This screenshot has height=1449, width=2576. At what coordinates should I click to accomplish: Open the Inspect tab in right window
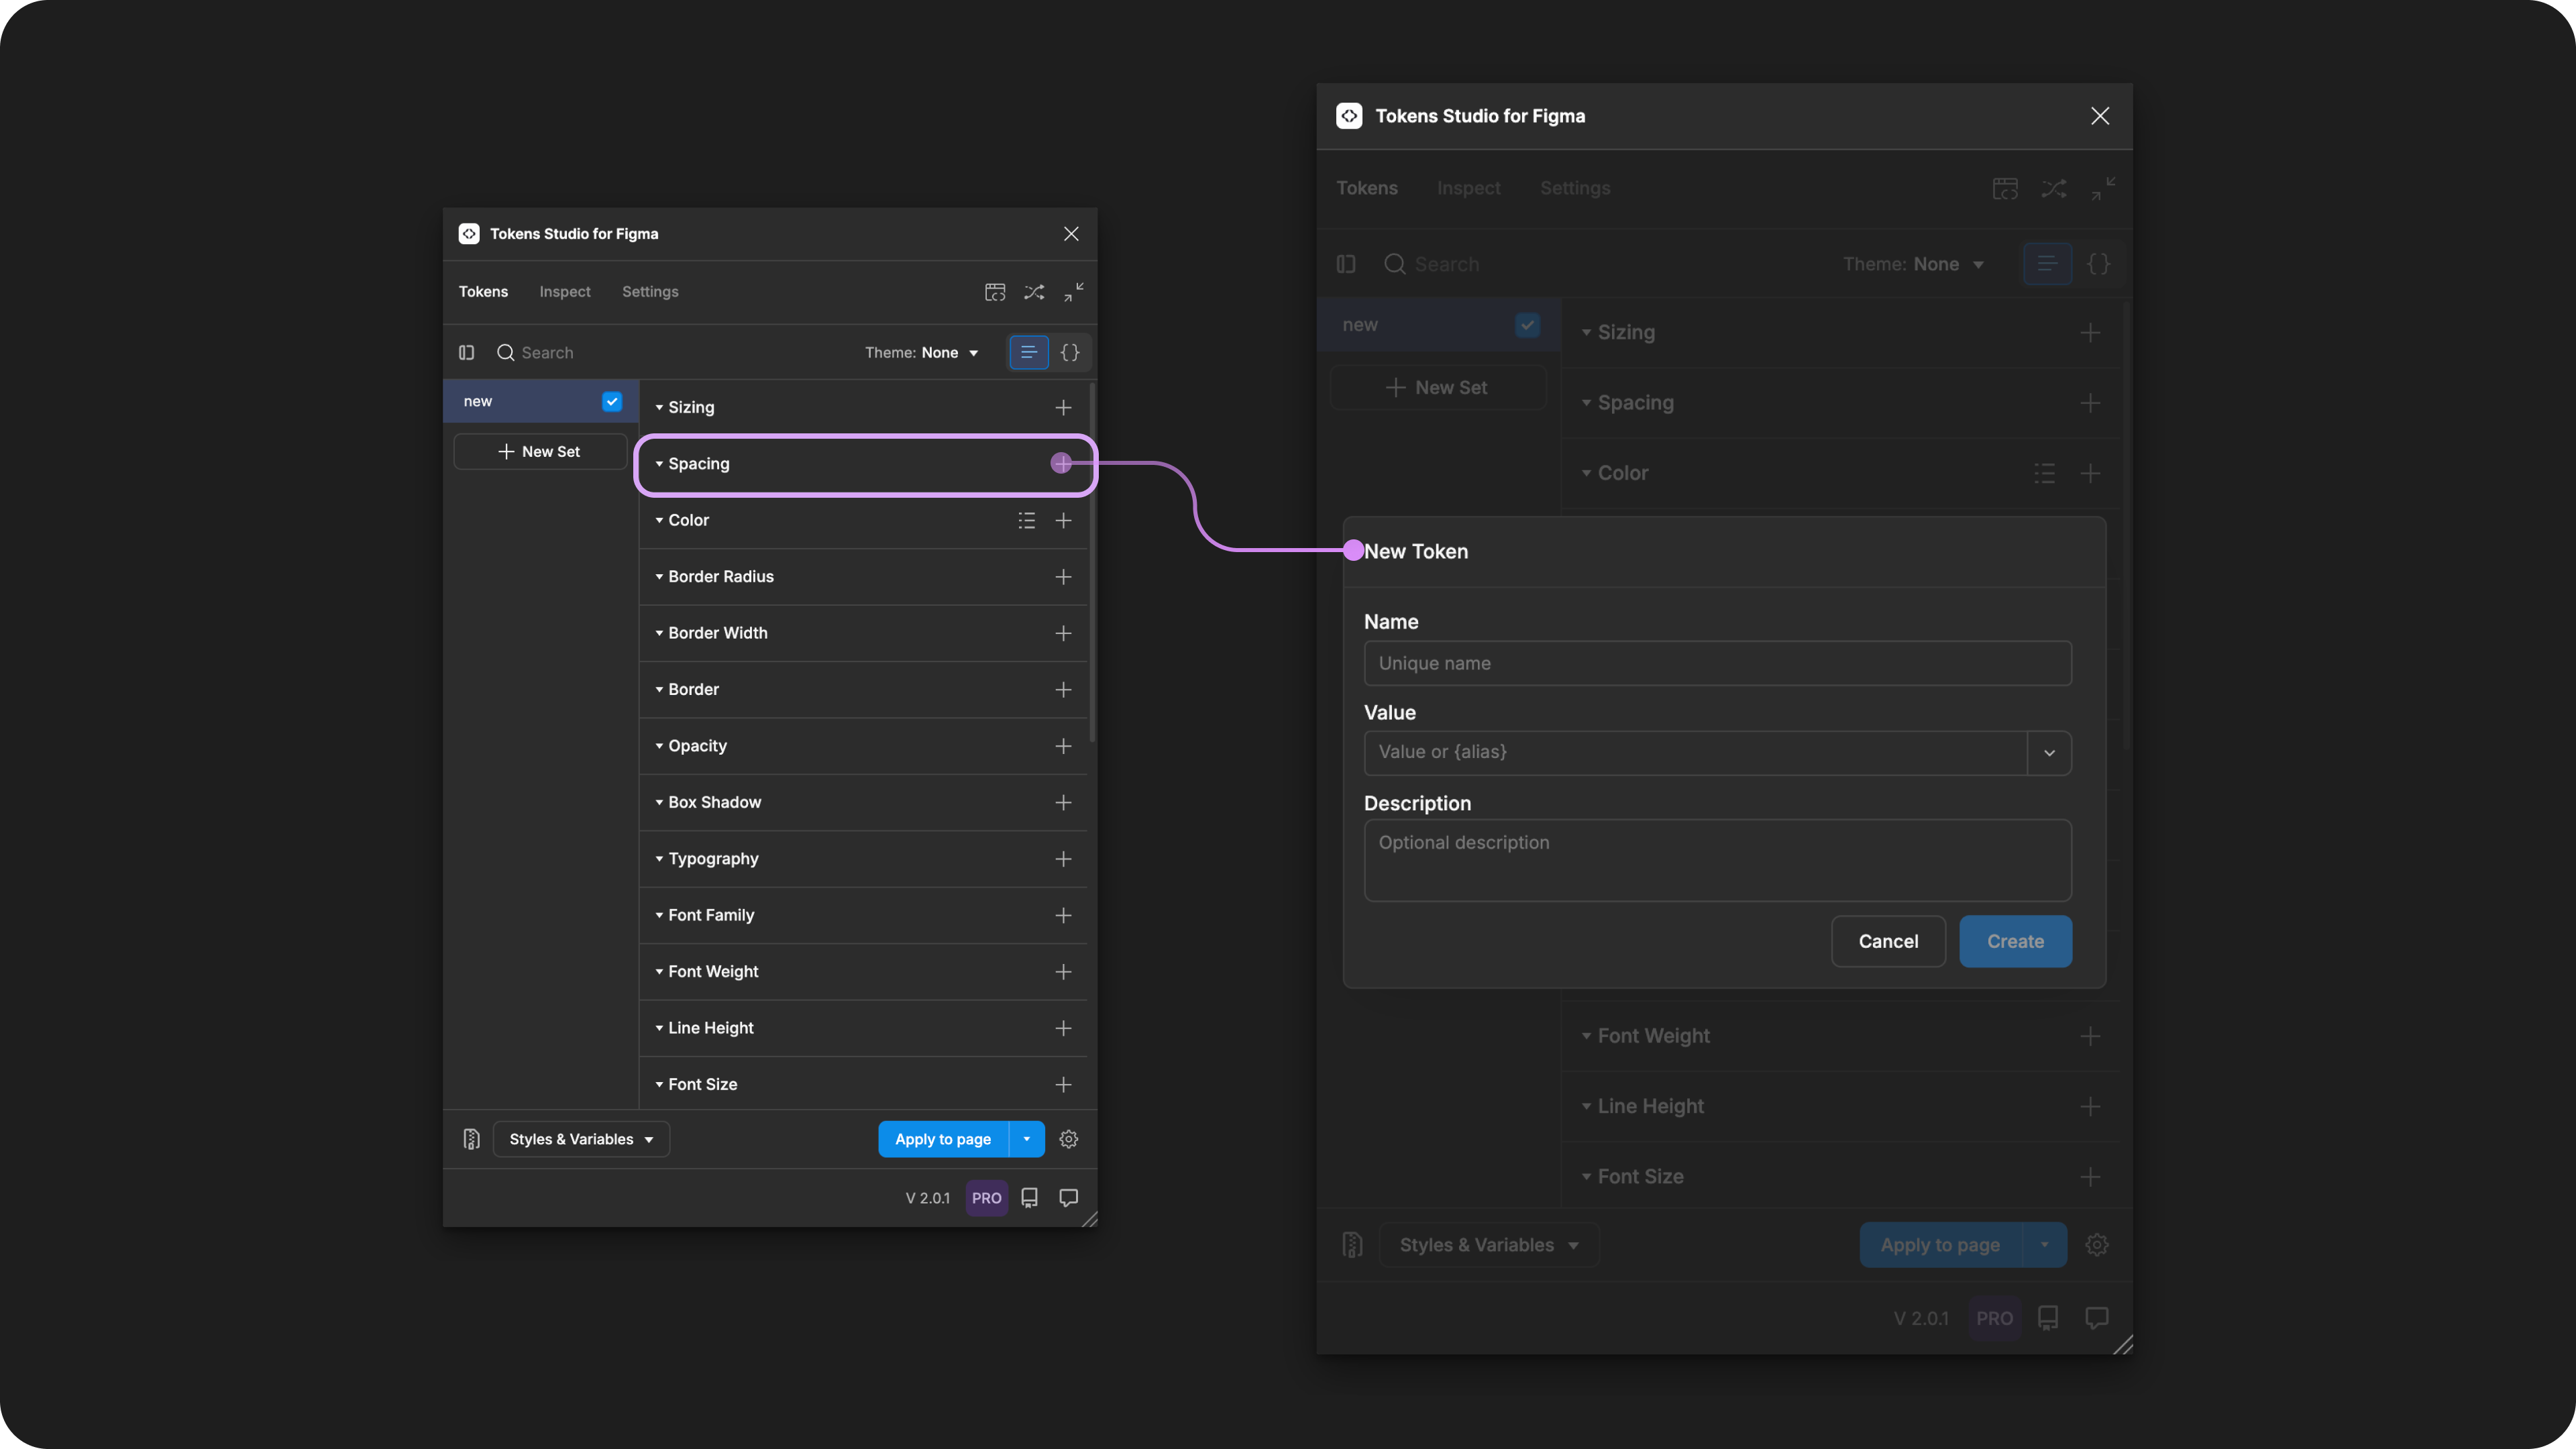coord(1468,188)
